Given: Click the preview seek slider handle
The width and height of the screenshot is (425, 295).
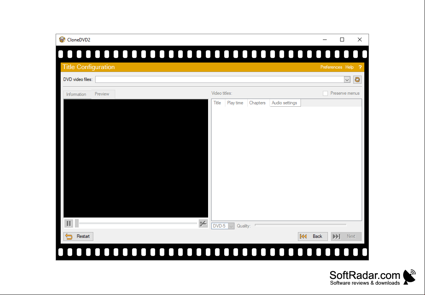Looking at the screenshot, I should point(77,224).
